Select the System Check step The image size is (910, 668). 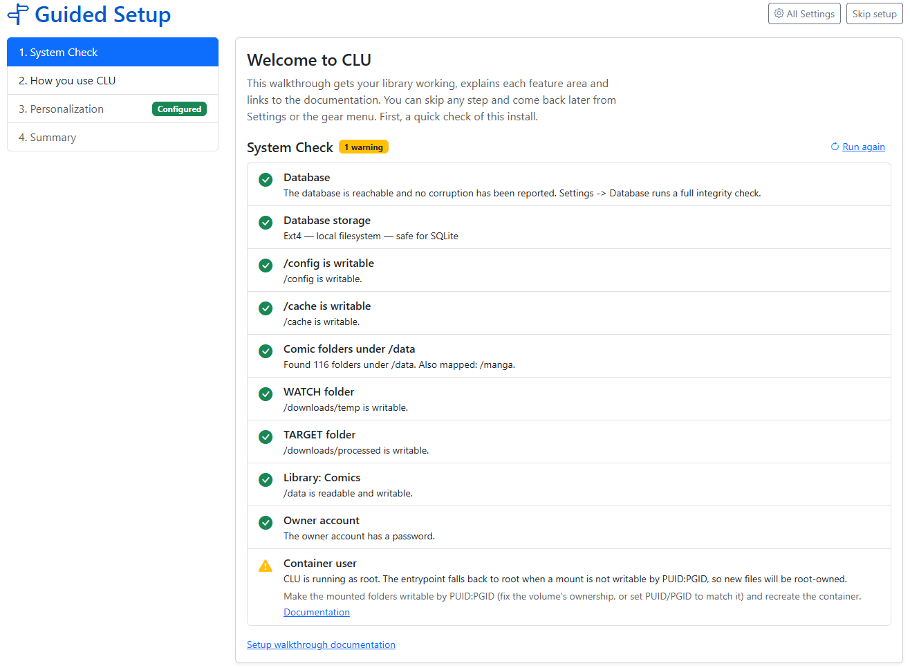(x=113, y=52)
